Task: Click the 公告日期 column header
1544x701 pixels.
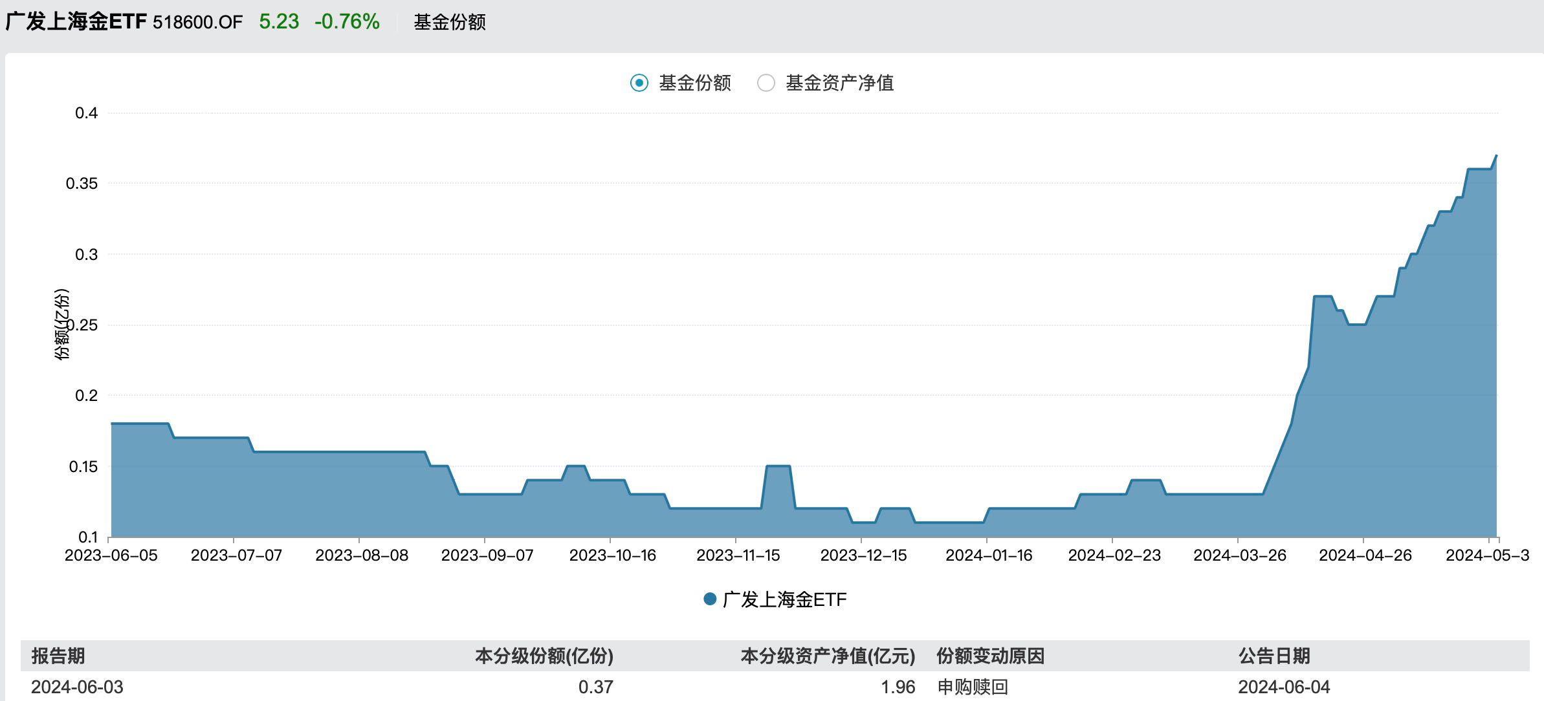Action: point(1274,656)
